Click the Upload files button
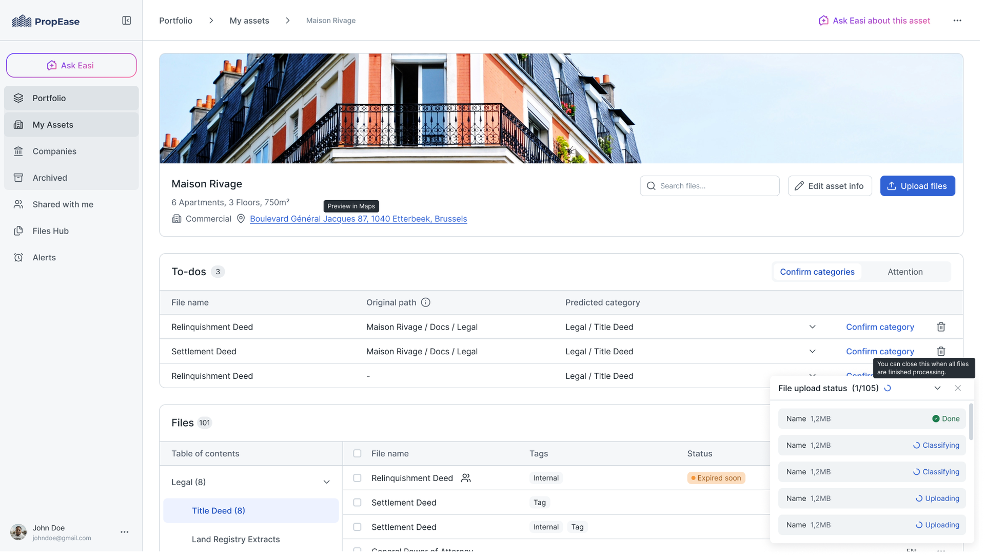 click(917, 186)
